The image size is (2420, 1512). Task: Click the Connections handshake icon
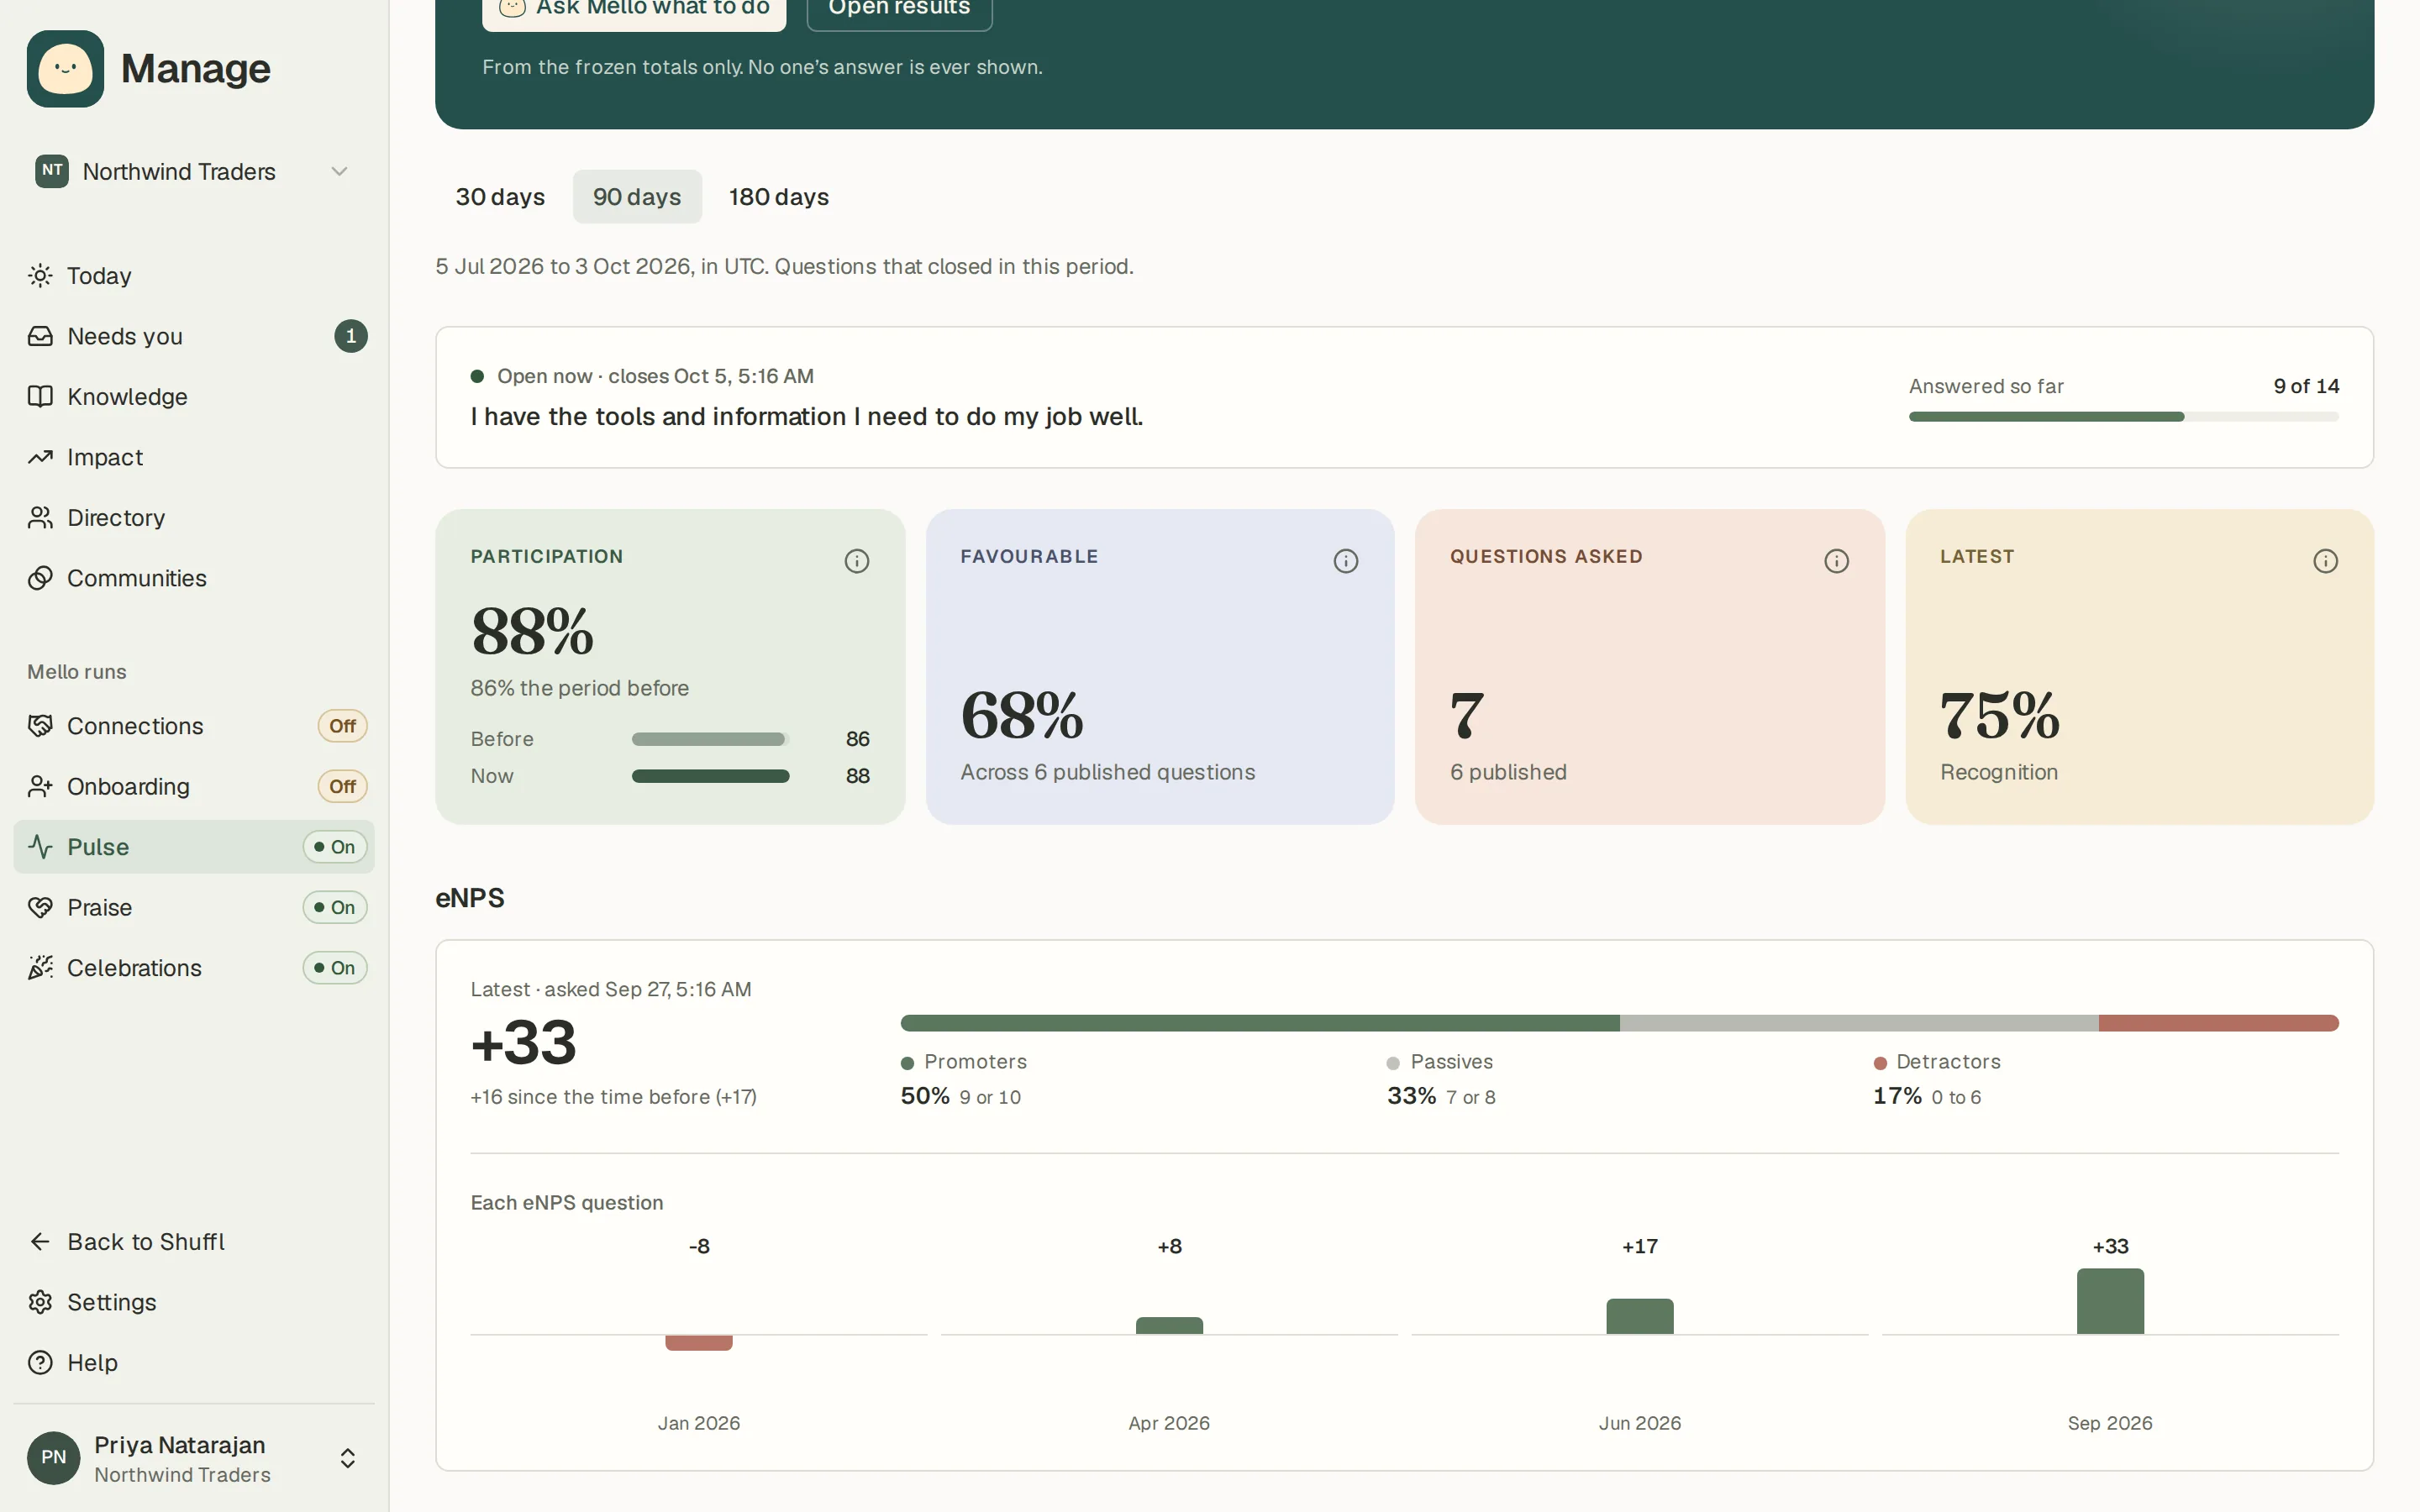click(40, 726)
